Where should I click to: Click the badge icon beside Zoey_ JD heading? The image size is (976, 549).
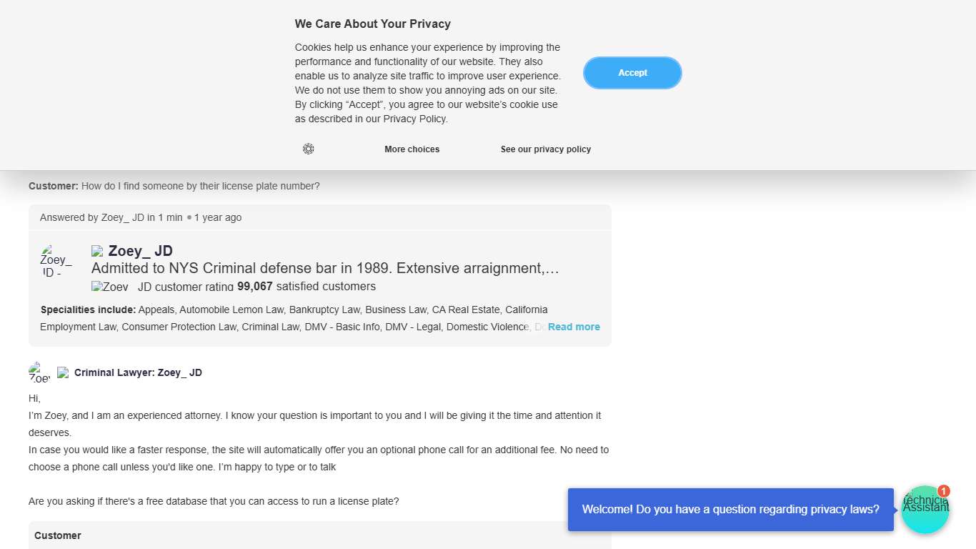98,251
